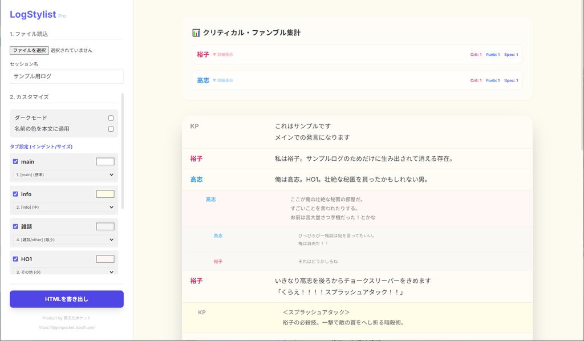The height and width of the screenshot is (341, 584).
Task: Uncheck the info tab checkbox
Action: point(15,194)
